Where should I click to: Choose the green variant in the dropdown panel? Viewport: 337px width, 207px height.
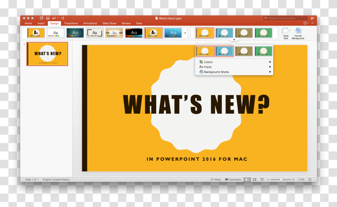click(x=264, y=51)
